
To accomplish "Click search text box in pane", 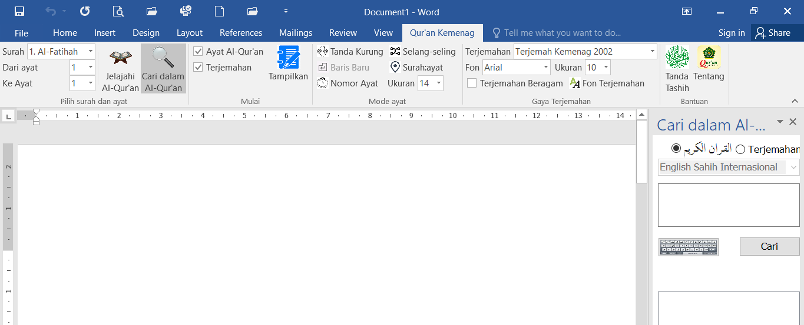I will 729,205.
